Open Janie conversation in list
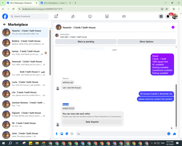Viewport: 182px width, 146px height. coord(24,135)
